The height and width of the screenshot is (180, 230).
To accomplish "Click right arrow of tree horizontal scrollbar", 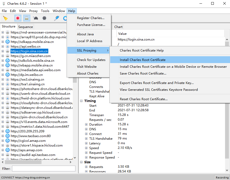I will click(70, 162).
